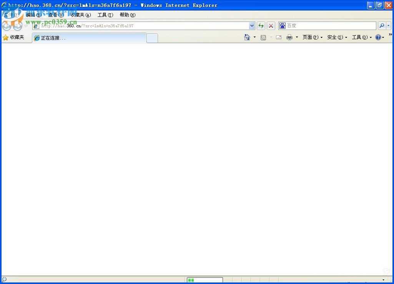Screen dimensions: 394x284
Task: Click the Baidu search provider icon
Action: pos(283,26)
